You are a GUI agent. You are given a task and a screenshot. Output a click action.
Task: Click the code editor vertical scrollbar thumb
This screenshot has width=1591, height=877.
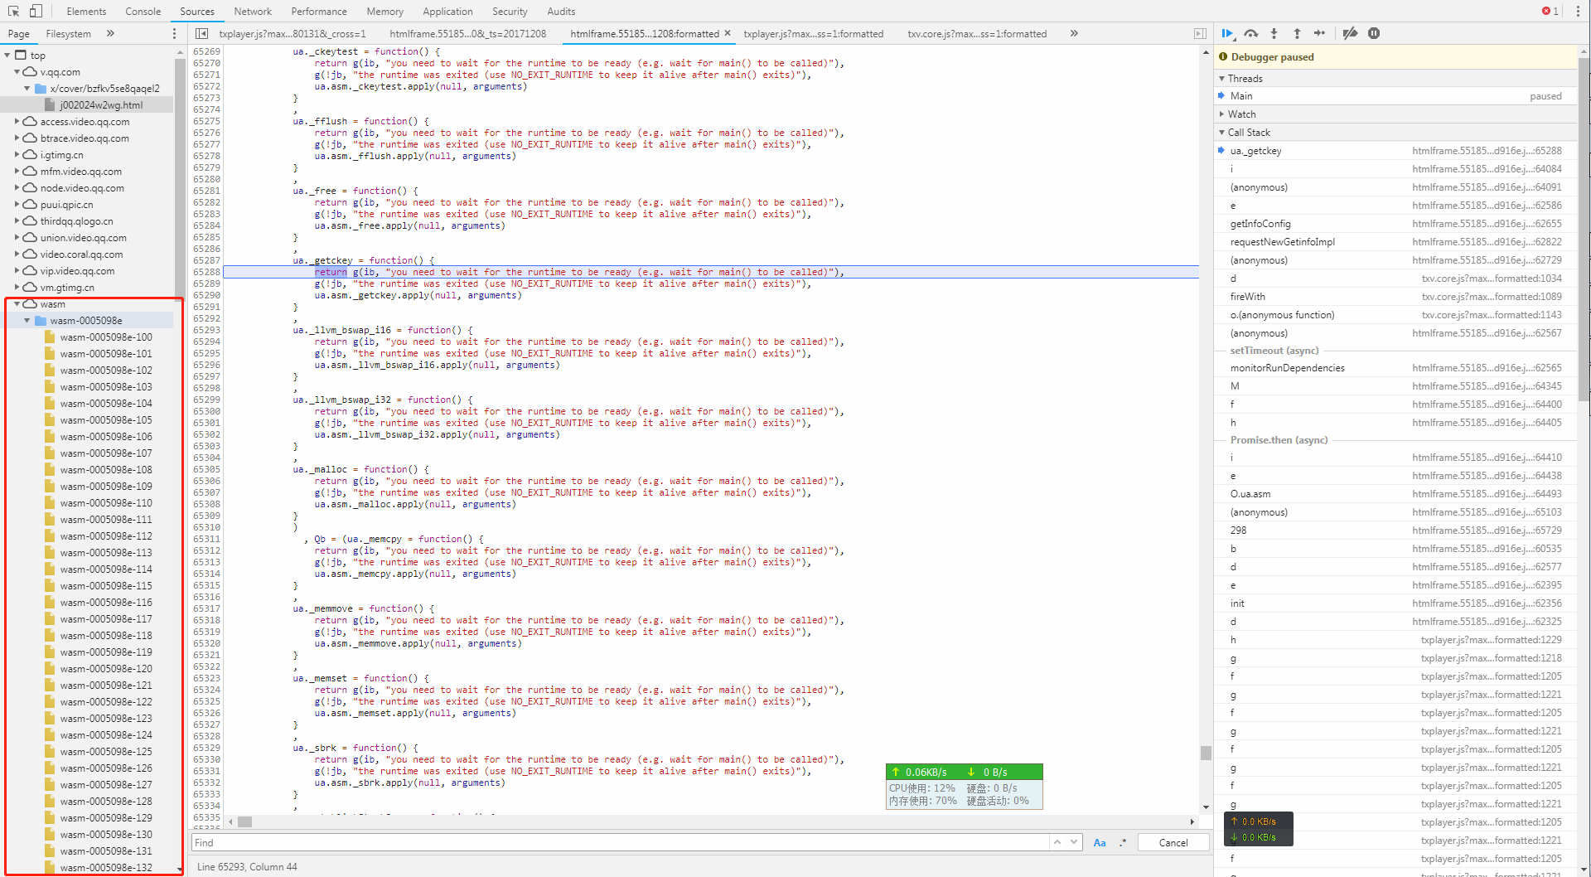[x=1206, y=752]
